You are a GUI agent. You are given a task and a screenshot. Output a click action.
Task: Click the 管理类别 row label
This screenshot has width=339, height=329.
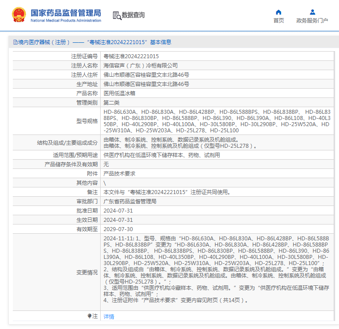coord(87,103)
